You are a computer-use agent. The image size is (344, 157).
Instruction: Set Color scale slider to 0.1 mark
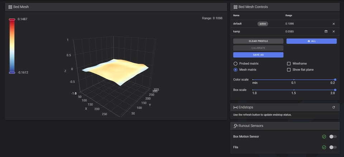(294, 80)
